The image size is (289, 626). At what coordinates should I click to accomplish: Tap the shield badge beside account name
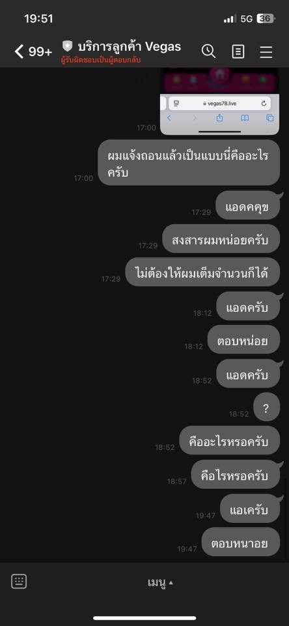67,46
